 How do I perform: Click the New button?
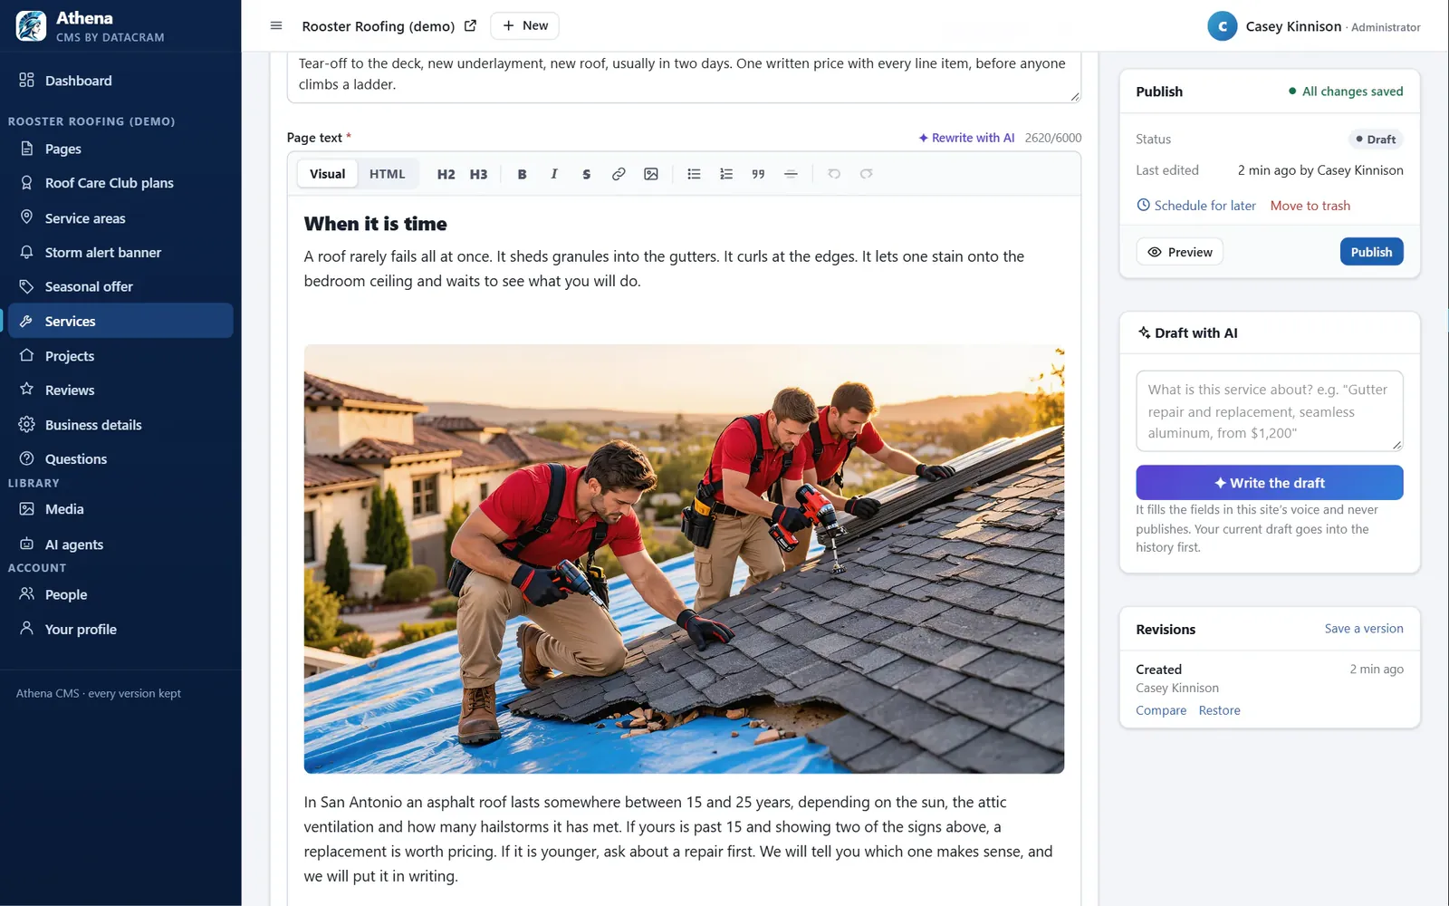coord(524,25)
